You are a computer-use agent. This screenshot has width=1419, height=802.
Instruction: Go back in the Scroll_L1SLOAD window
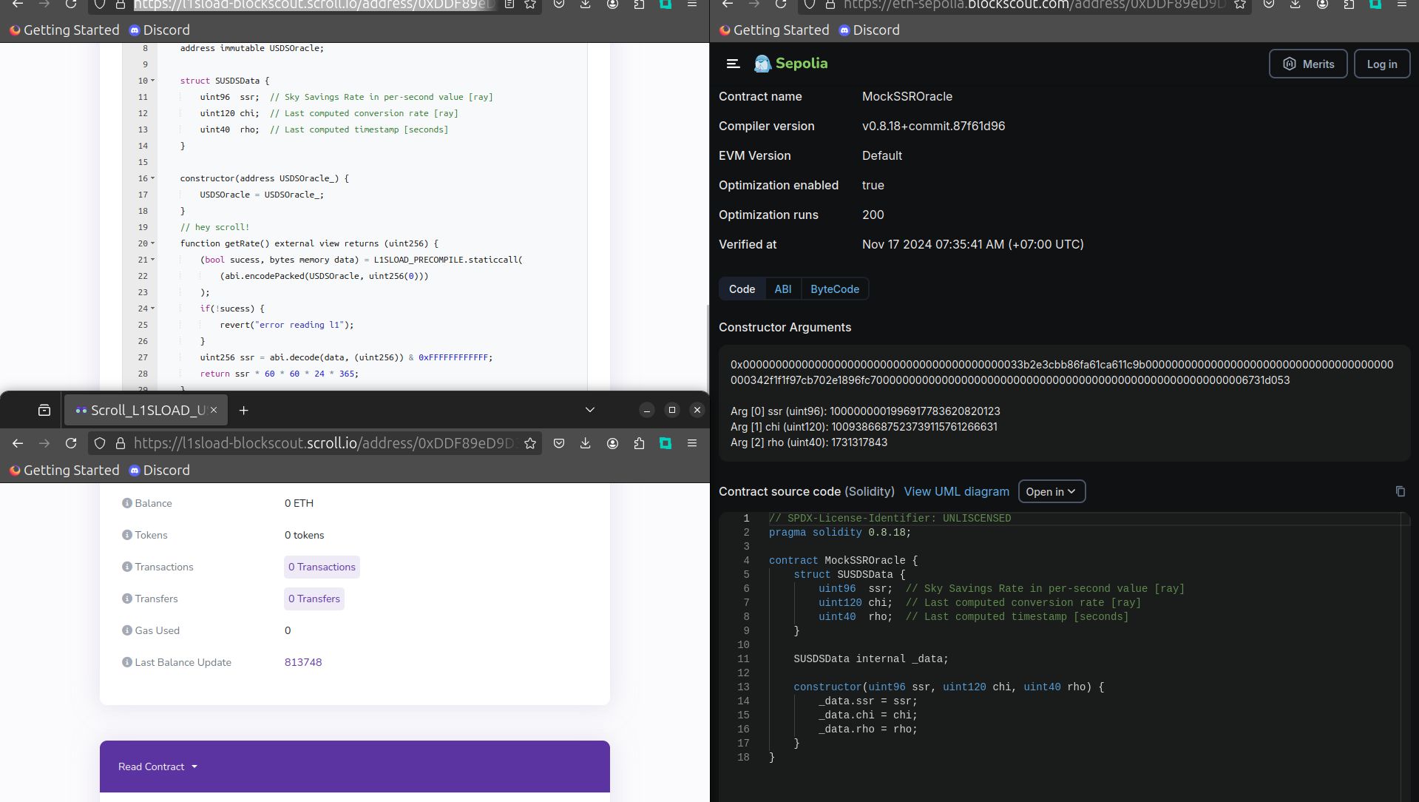[18, 443]
